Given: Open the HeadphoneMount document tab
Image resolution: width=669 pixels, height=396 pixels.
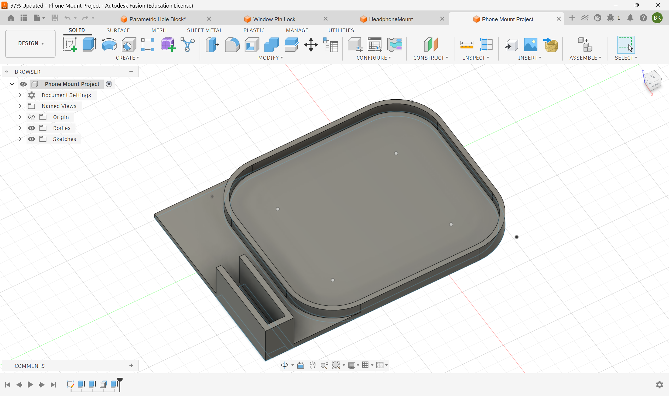Looking at the screenshot, I should pyautogui.click(x=391, y=19).
